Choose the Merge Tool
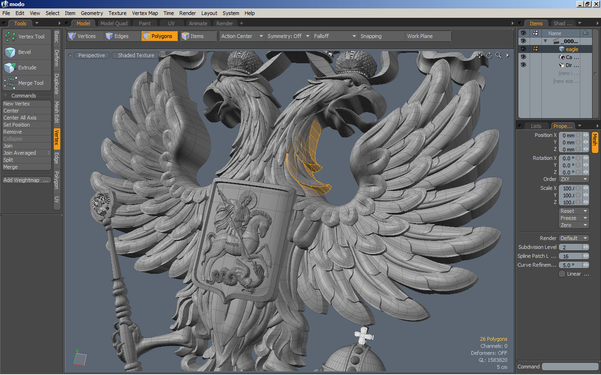The image size is (601, 375). click(27, 83)
